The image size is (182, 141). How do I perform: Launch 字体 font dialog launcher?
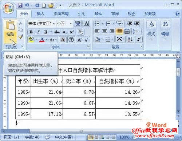(x=88, y=46)
